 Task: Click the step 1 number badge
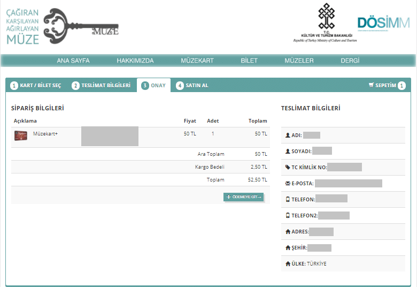pos(14,86)
